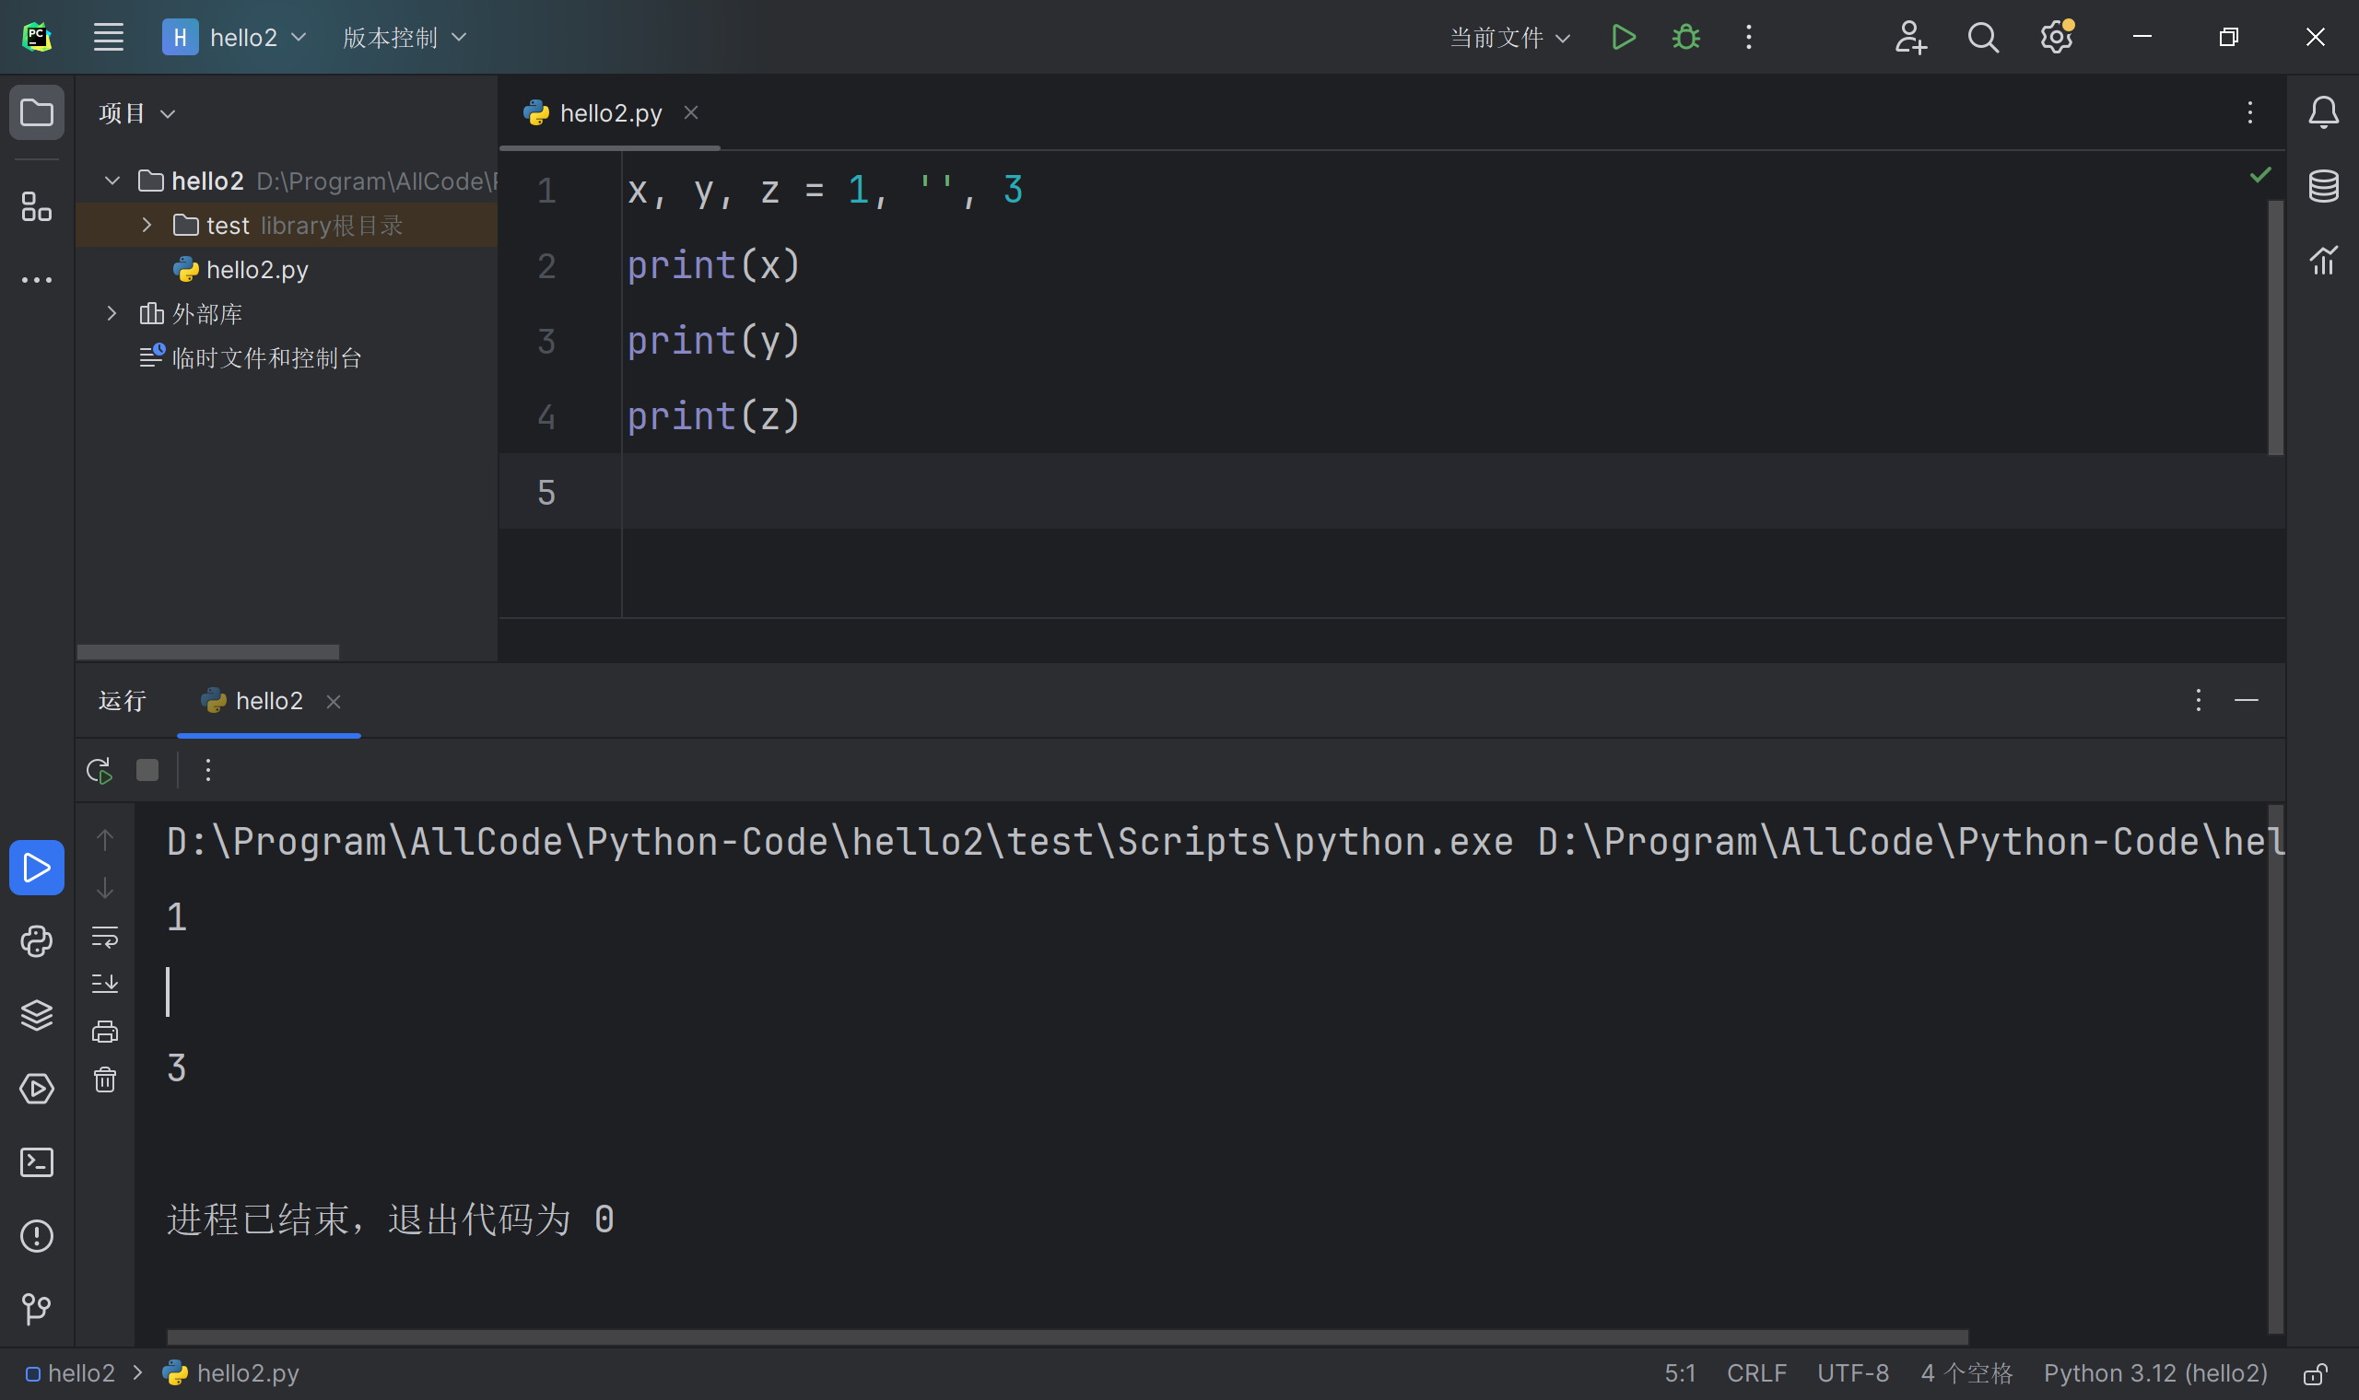Open the Database tool window icon

2323,186
